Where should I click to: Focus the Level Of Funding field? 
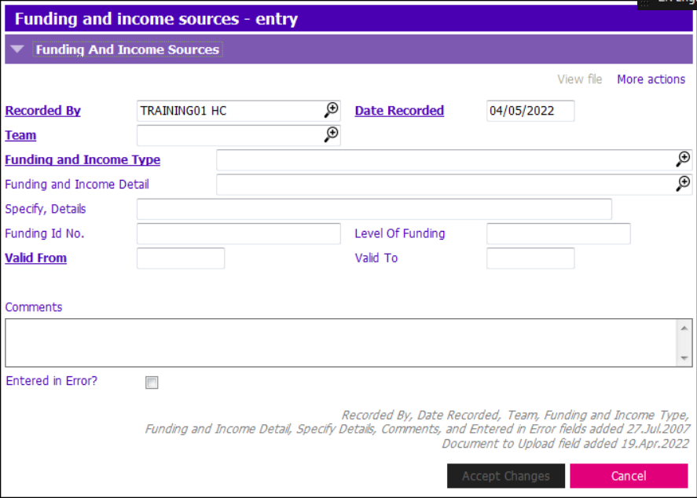[x=559, y=233]
